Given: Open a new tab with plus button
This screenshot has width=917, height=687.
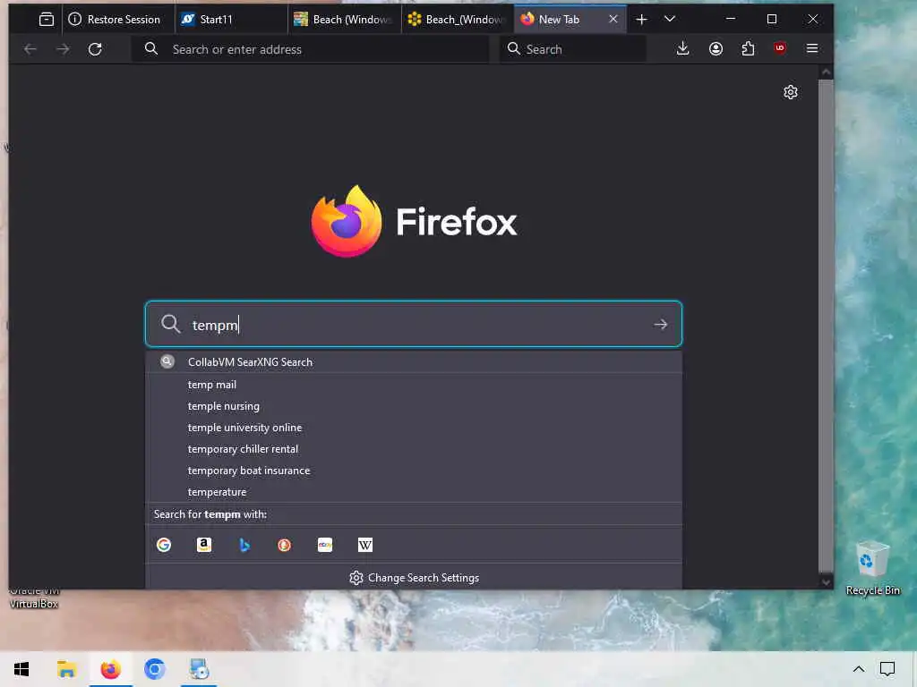Looking at the screenshot, I should (641, 20).
